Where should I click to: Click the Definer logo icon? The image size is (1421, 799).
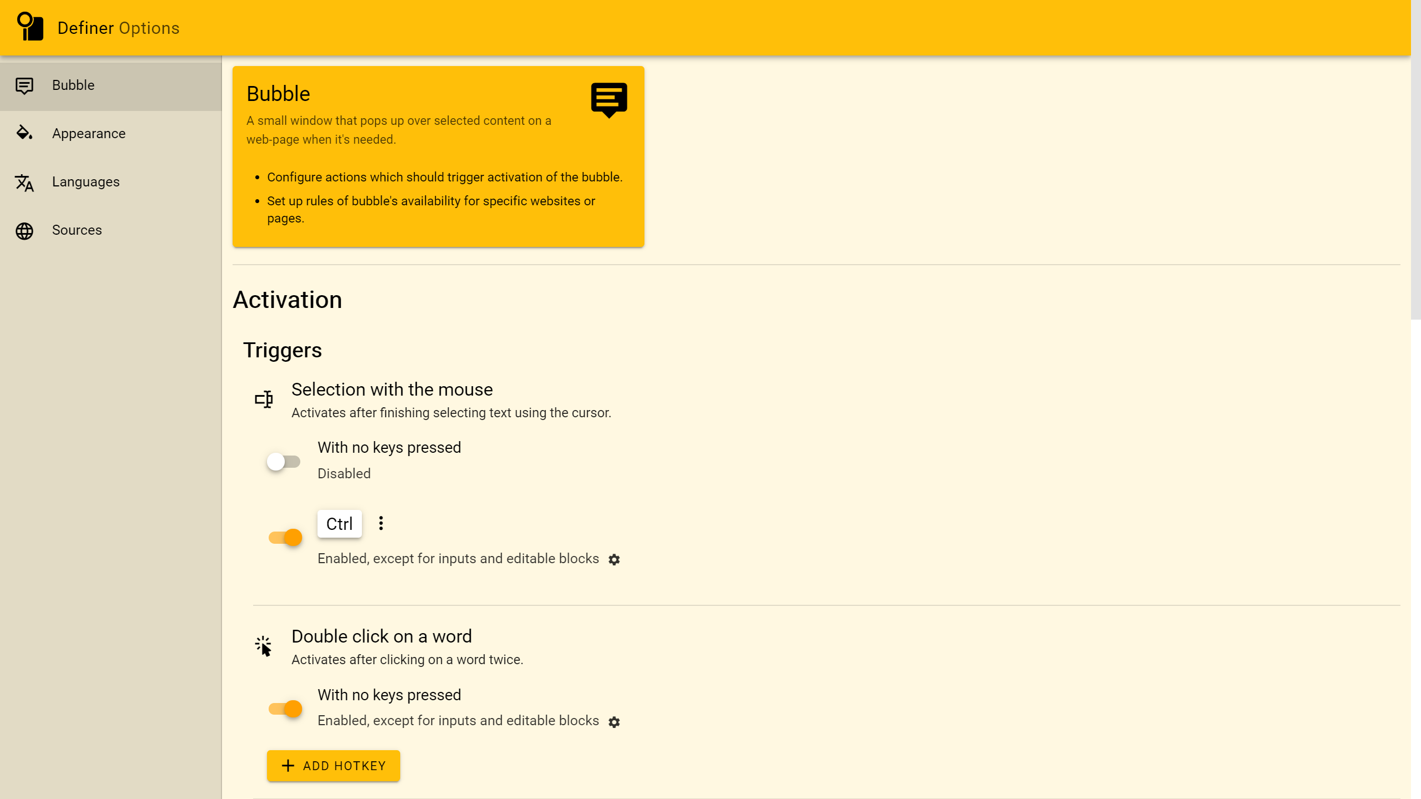30,27
